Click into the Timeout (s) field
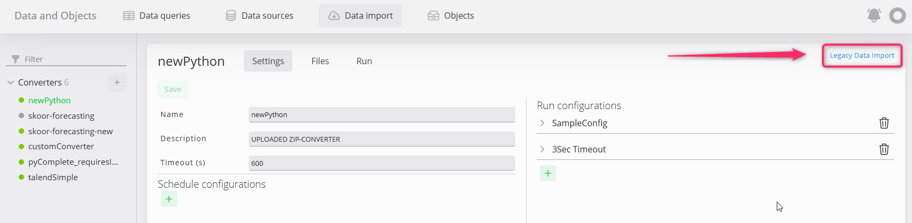The image size is (912, 223). (381, 163)
